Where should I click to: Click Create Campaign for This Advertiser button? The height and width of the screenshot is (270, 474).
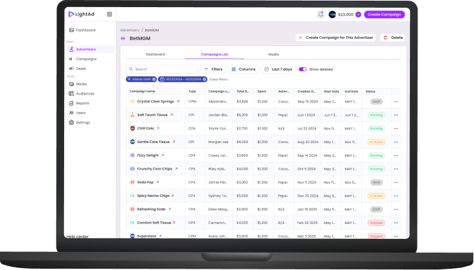[335, 38]
